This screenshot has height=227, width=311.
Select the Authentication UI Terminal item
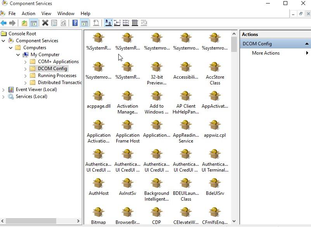click(x=215, y=161)
